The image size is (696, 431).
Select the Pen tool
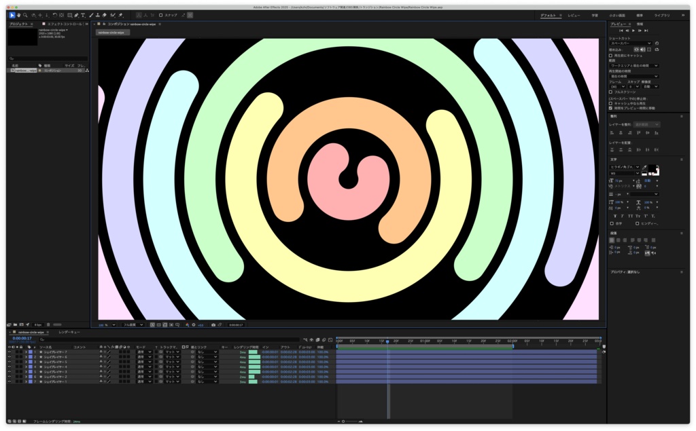pos(76,15)
